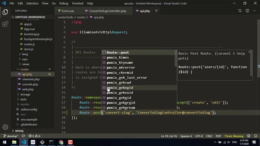Click the Visual Studio Code taskbar icon

point(24,142)
